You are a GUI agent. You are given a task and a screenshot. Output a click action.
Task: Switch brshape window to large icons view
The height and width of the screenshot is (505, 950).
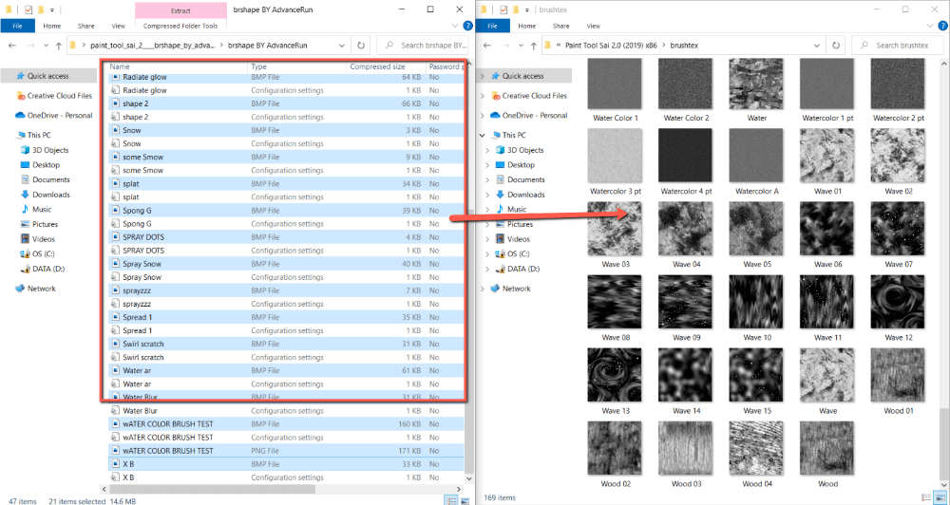pyautogui.click(x=465, y=499)
